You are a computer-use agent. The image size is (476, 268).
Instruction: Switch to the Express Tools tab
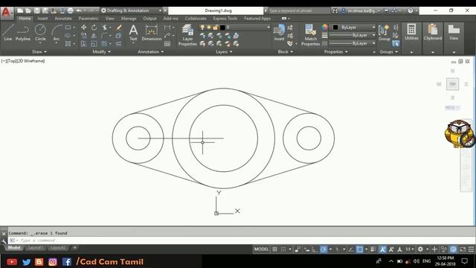pyautogui.click(x=225, y=19)
